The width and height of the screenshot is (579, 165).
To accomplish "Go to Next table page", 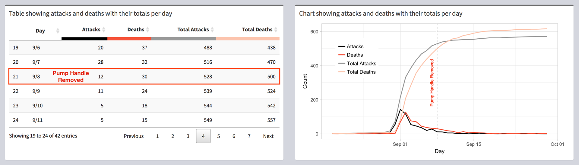I will pyautogui.click(x=268, y=136).
